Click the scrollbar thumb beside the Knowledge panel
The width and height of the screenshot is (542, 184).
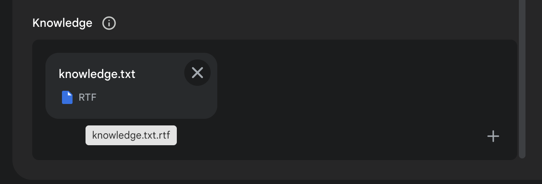pyautogui.click(x=522, y=79)
